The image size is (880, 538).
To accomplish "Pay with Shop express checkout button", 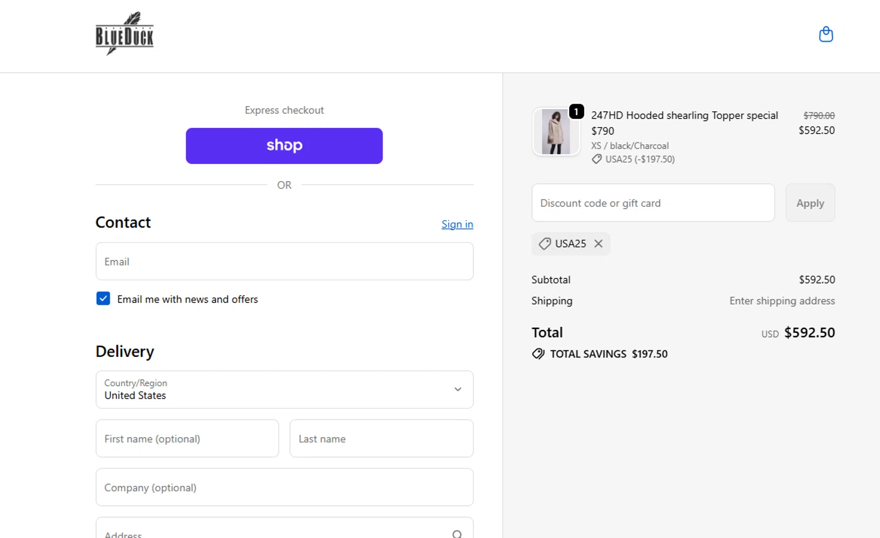I will [284, 146].
